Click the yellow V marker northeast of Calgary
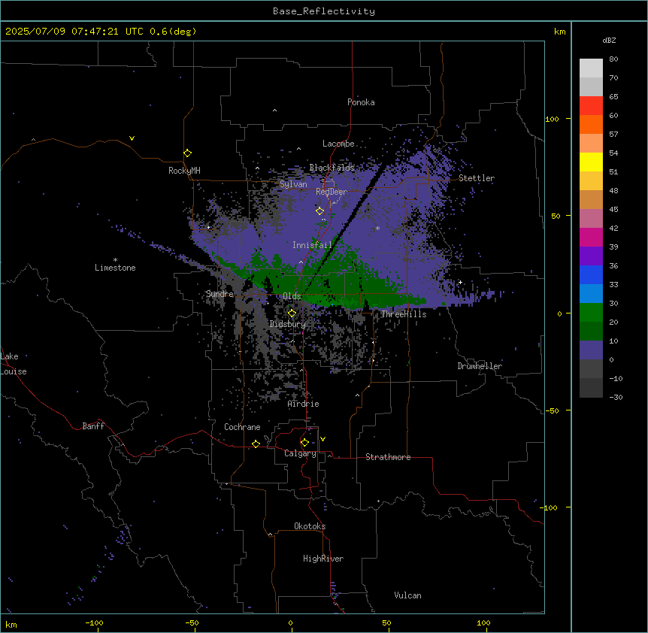 click(322, 439)
